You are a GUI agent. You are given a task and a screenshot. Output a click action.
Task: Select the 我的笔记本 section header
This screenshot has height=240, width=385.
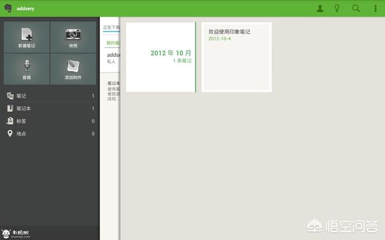(113, 43)
